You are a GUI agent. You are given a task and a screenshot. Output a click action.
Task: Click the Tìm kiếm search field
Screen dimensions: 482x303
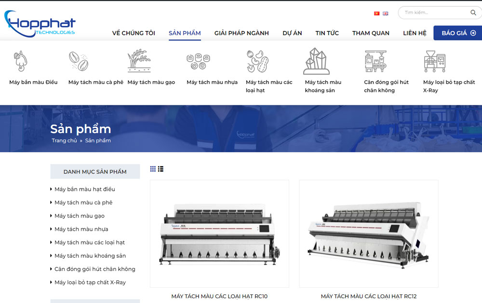click(x=435, y=13)
